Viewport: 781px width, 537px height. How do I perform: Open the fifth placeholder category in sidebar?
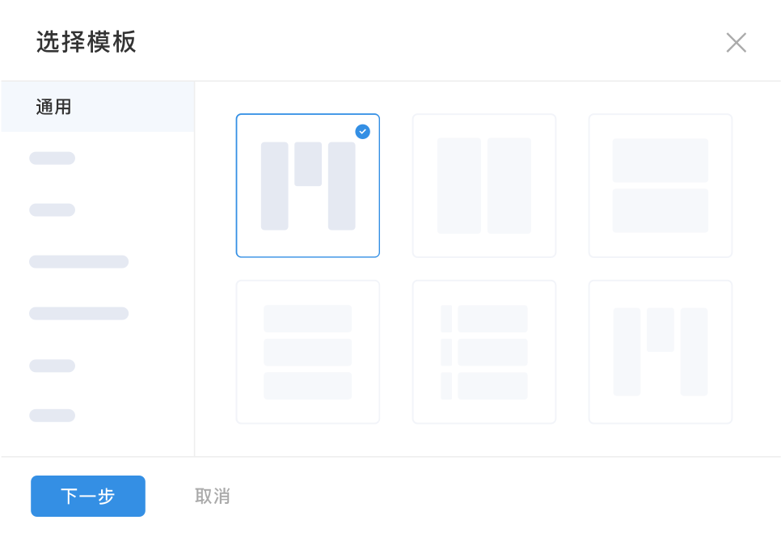pyautogui.click(x=53, y=366)
